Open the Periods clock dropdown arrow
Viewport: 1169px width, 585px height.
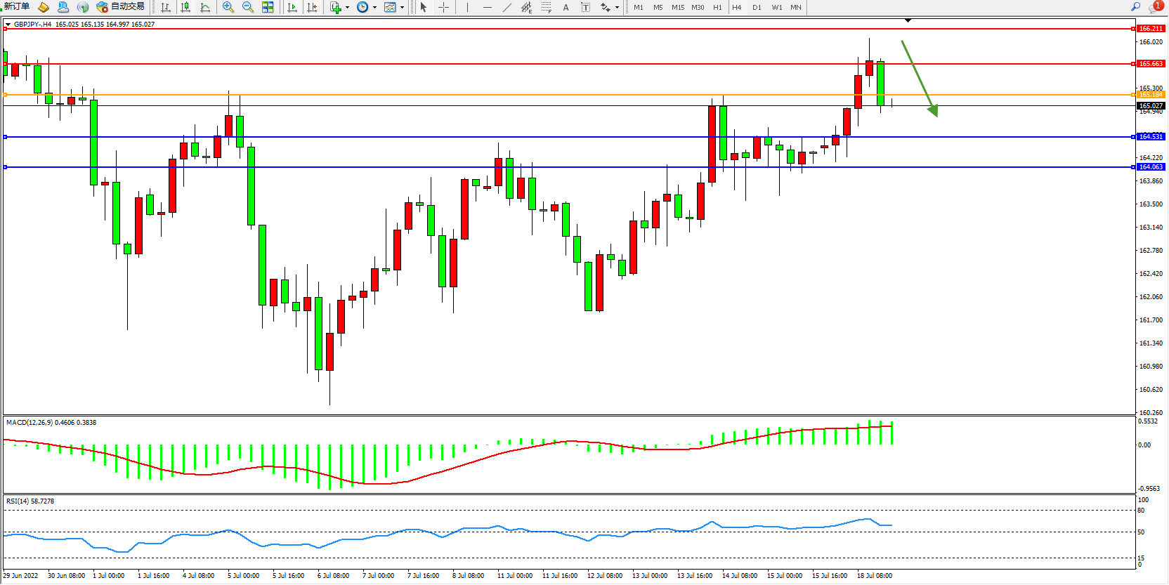coord(374,8)
